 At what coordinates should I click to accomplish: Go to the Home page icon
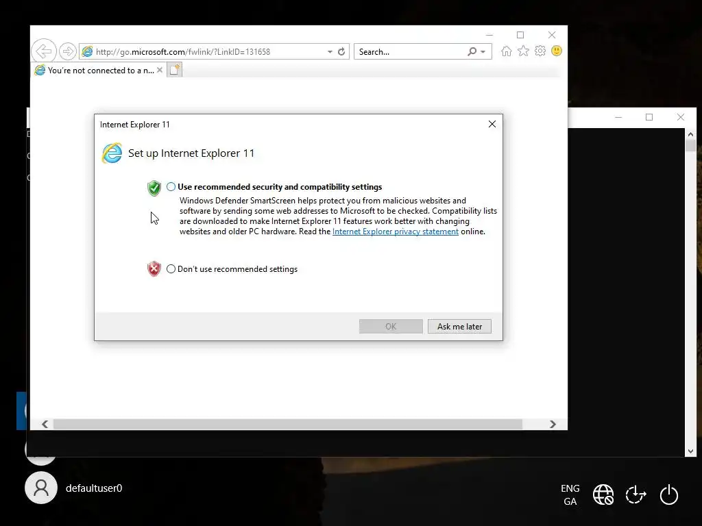(x=507, y=51)
